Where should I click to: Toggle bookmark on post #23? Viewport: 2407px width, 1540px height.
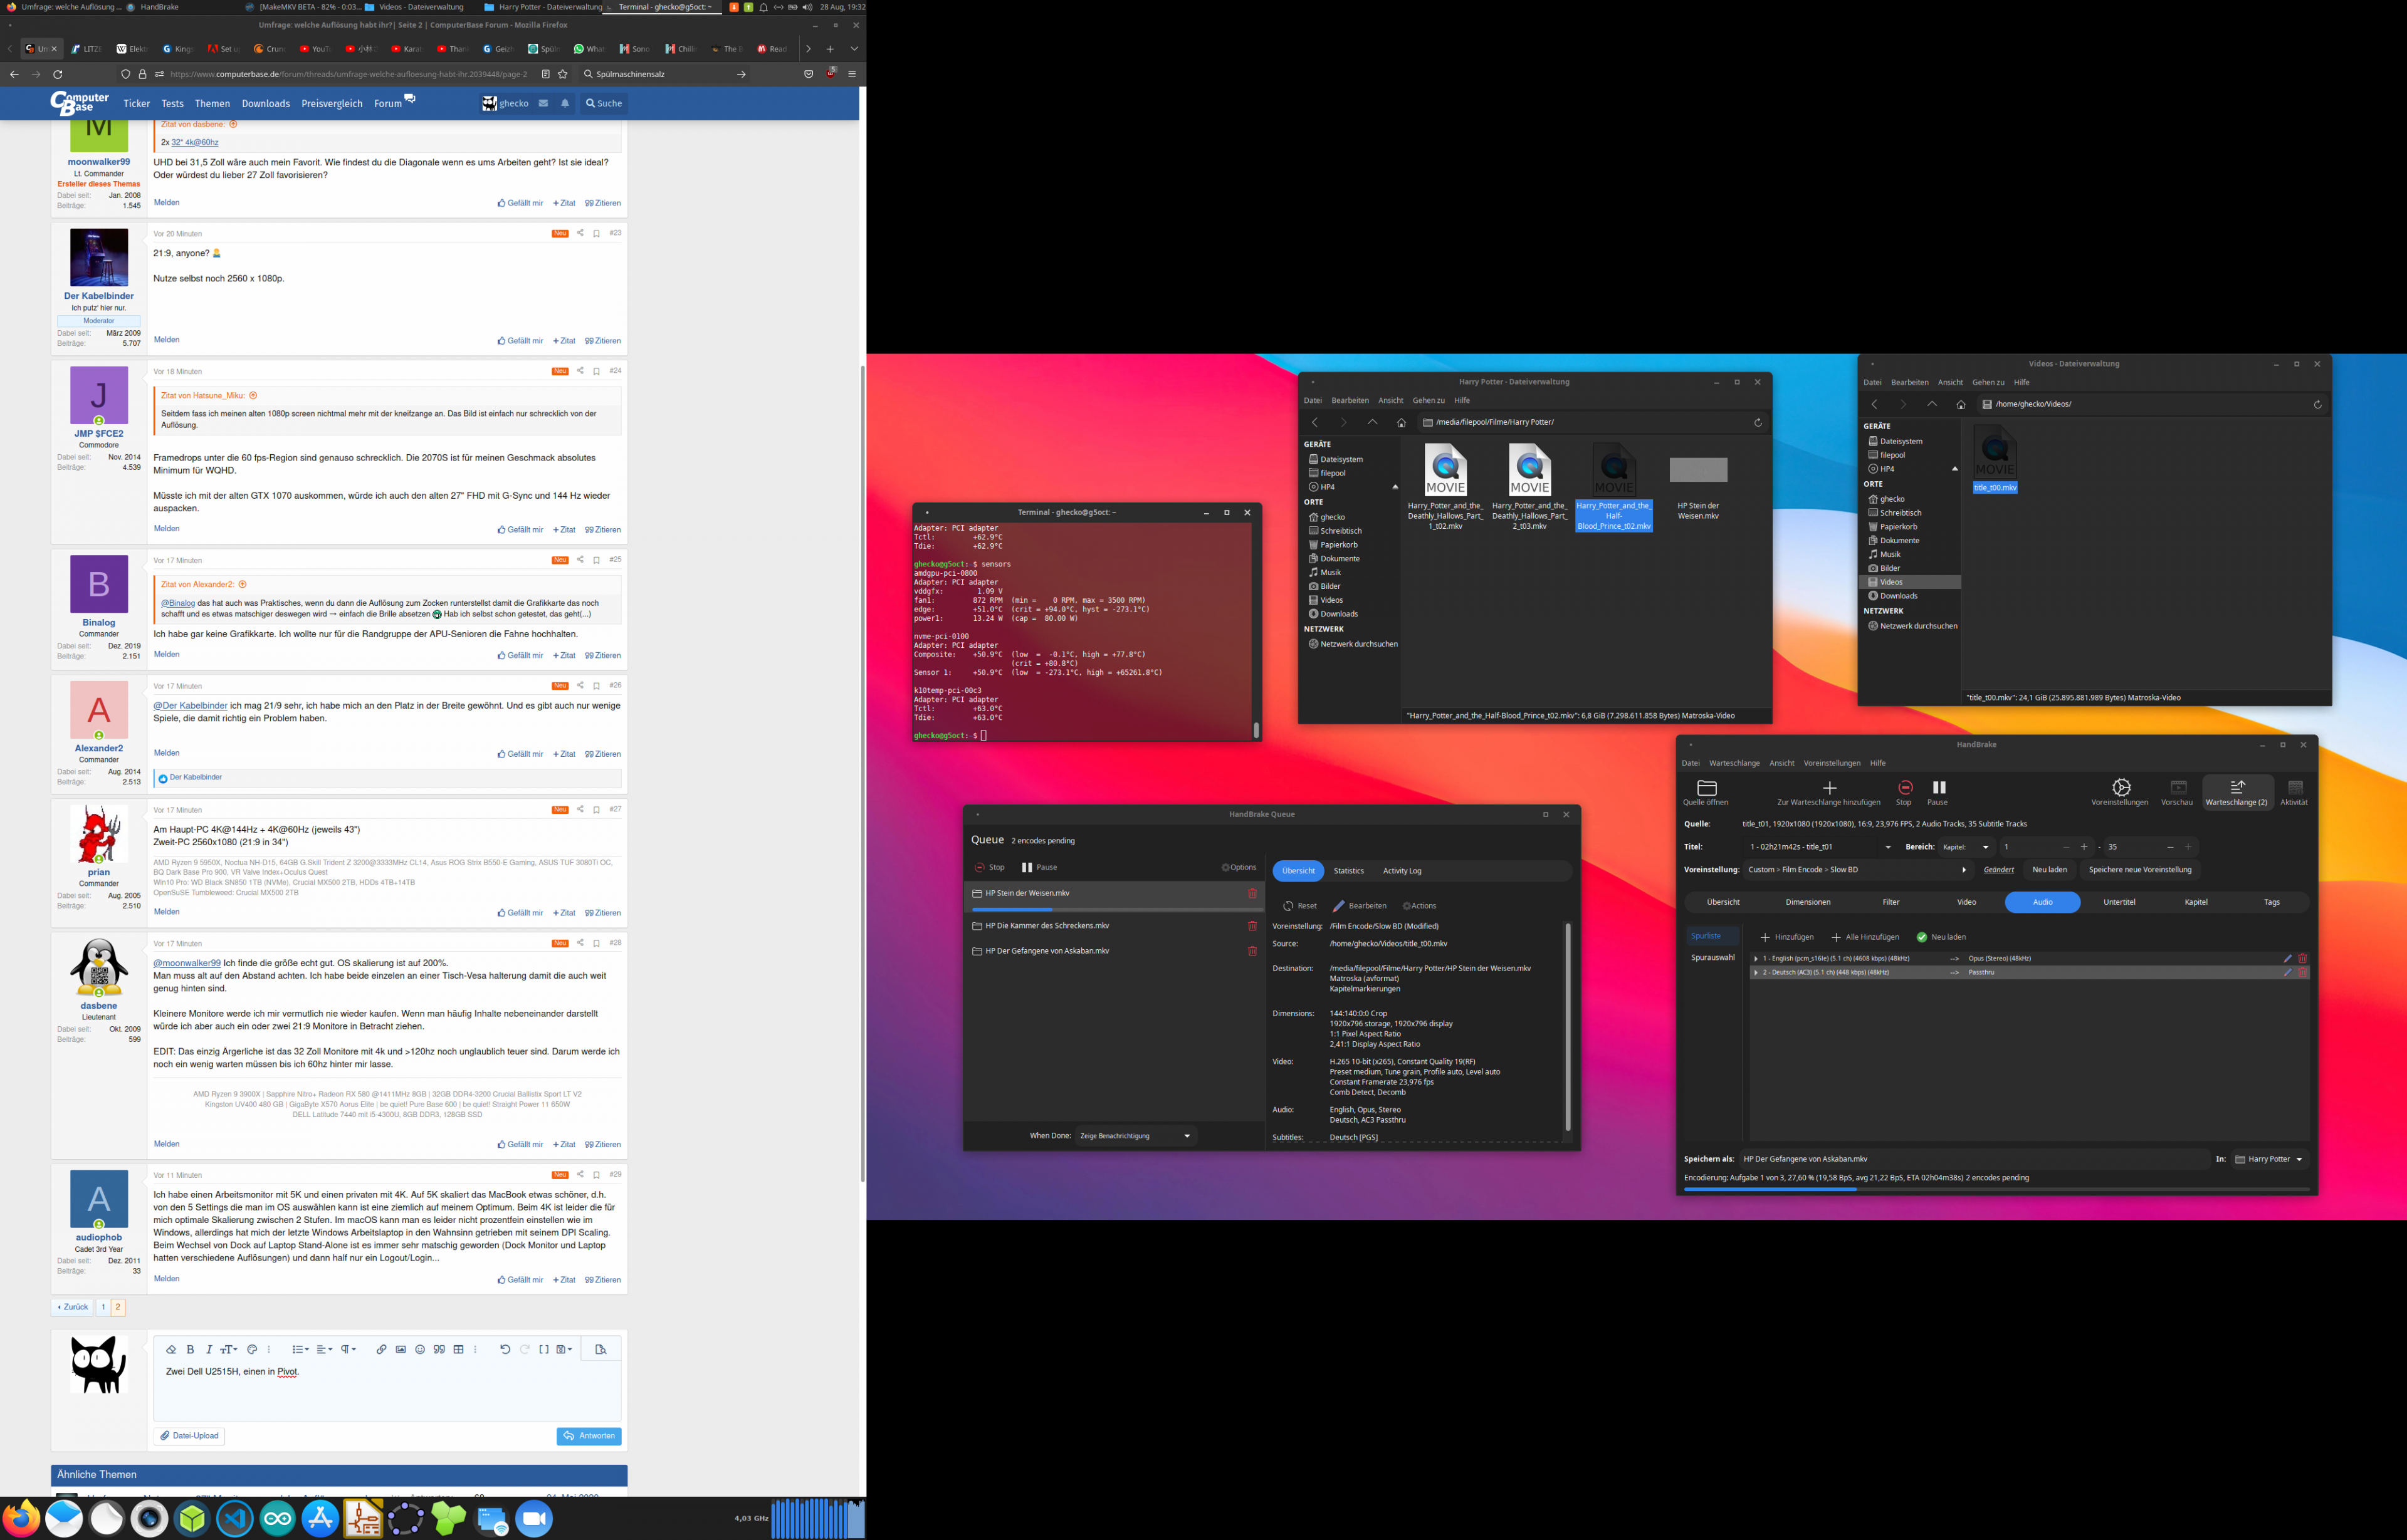(596, 234)
